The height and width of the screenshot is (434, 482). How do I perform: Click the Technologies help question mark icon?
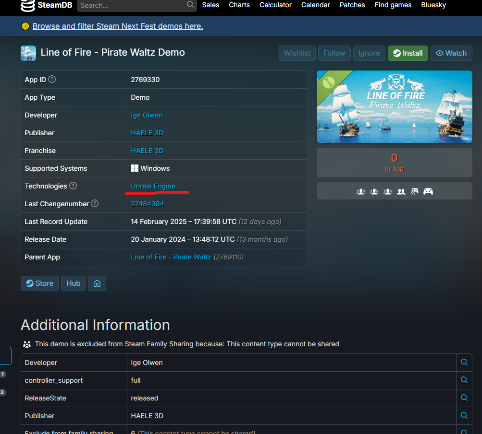point(73,186)
